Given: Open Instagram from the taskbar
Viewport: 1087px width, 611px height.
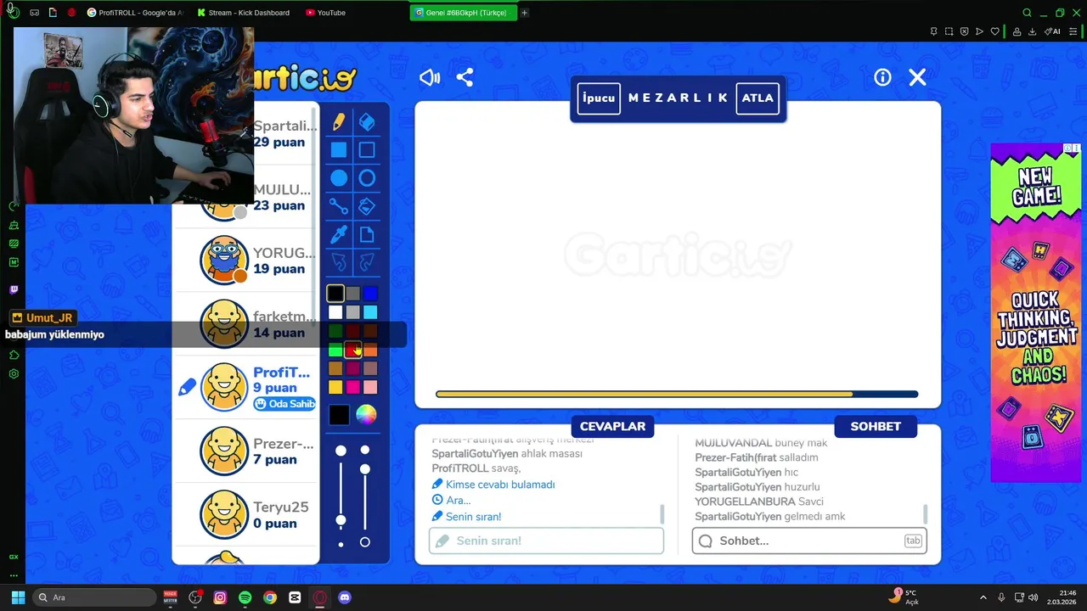Looking at the screenshot, I should 220,597.
